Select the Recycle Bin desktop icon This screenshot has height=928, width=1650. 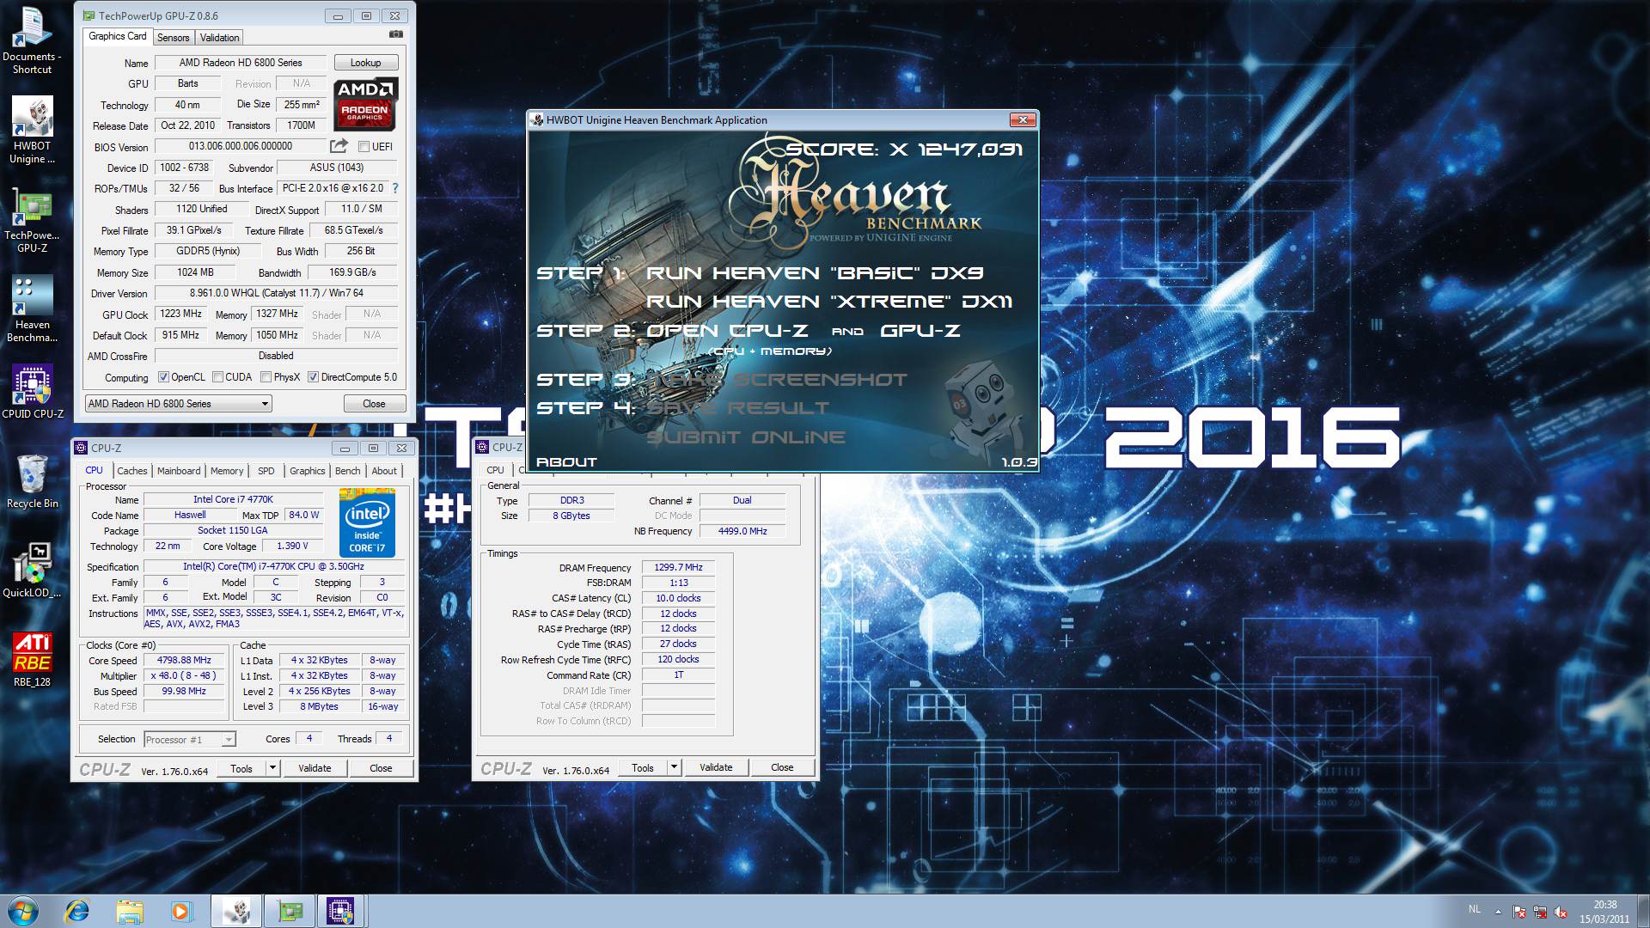[32, 481]
